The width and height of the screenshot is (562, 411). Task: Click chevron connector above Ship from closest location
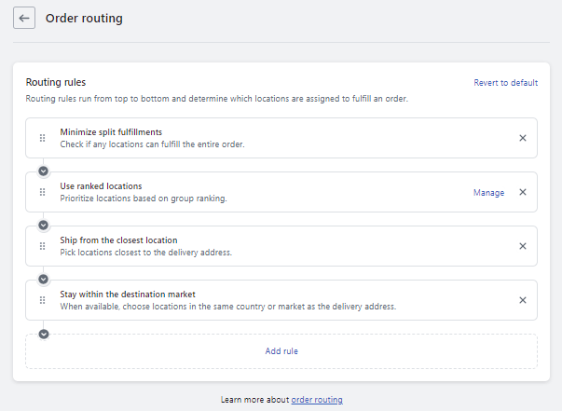43,226
